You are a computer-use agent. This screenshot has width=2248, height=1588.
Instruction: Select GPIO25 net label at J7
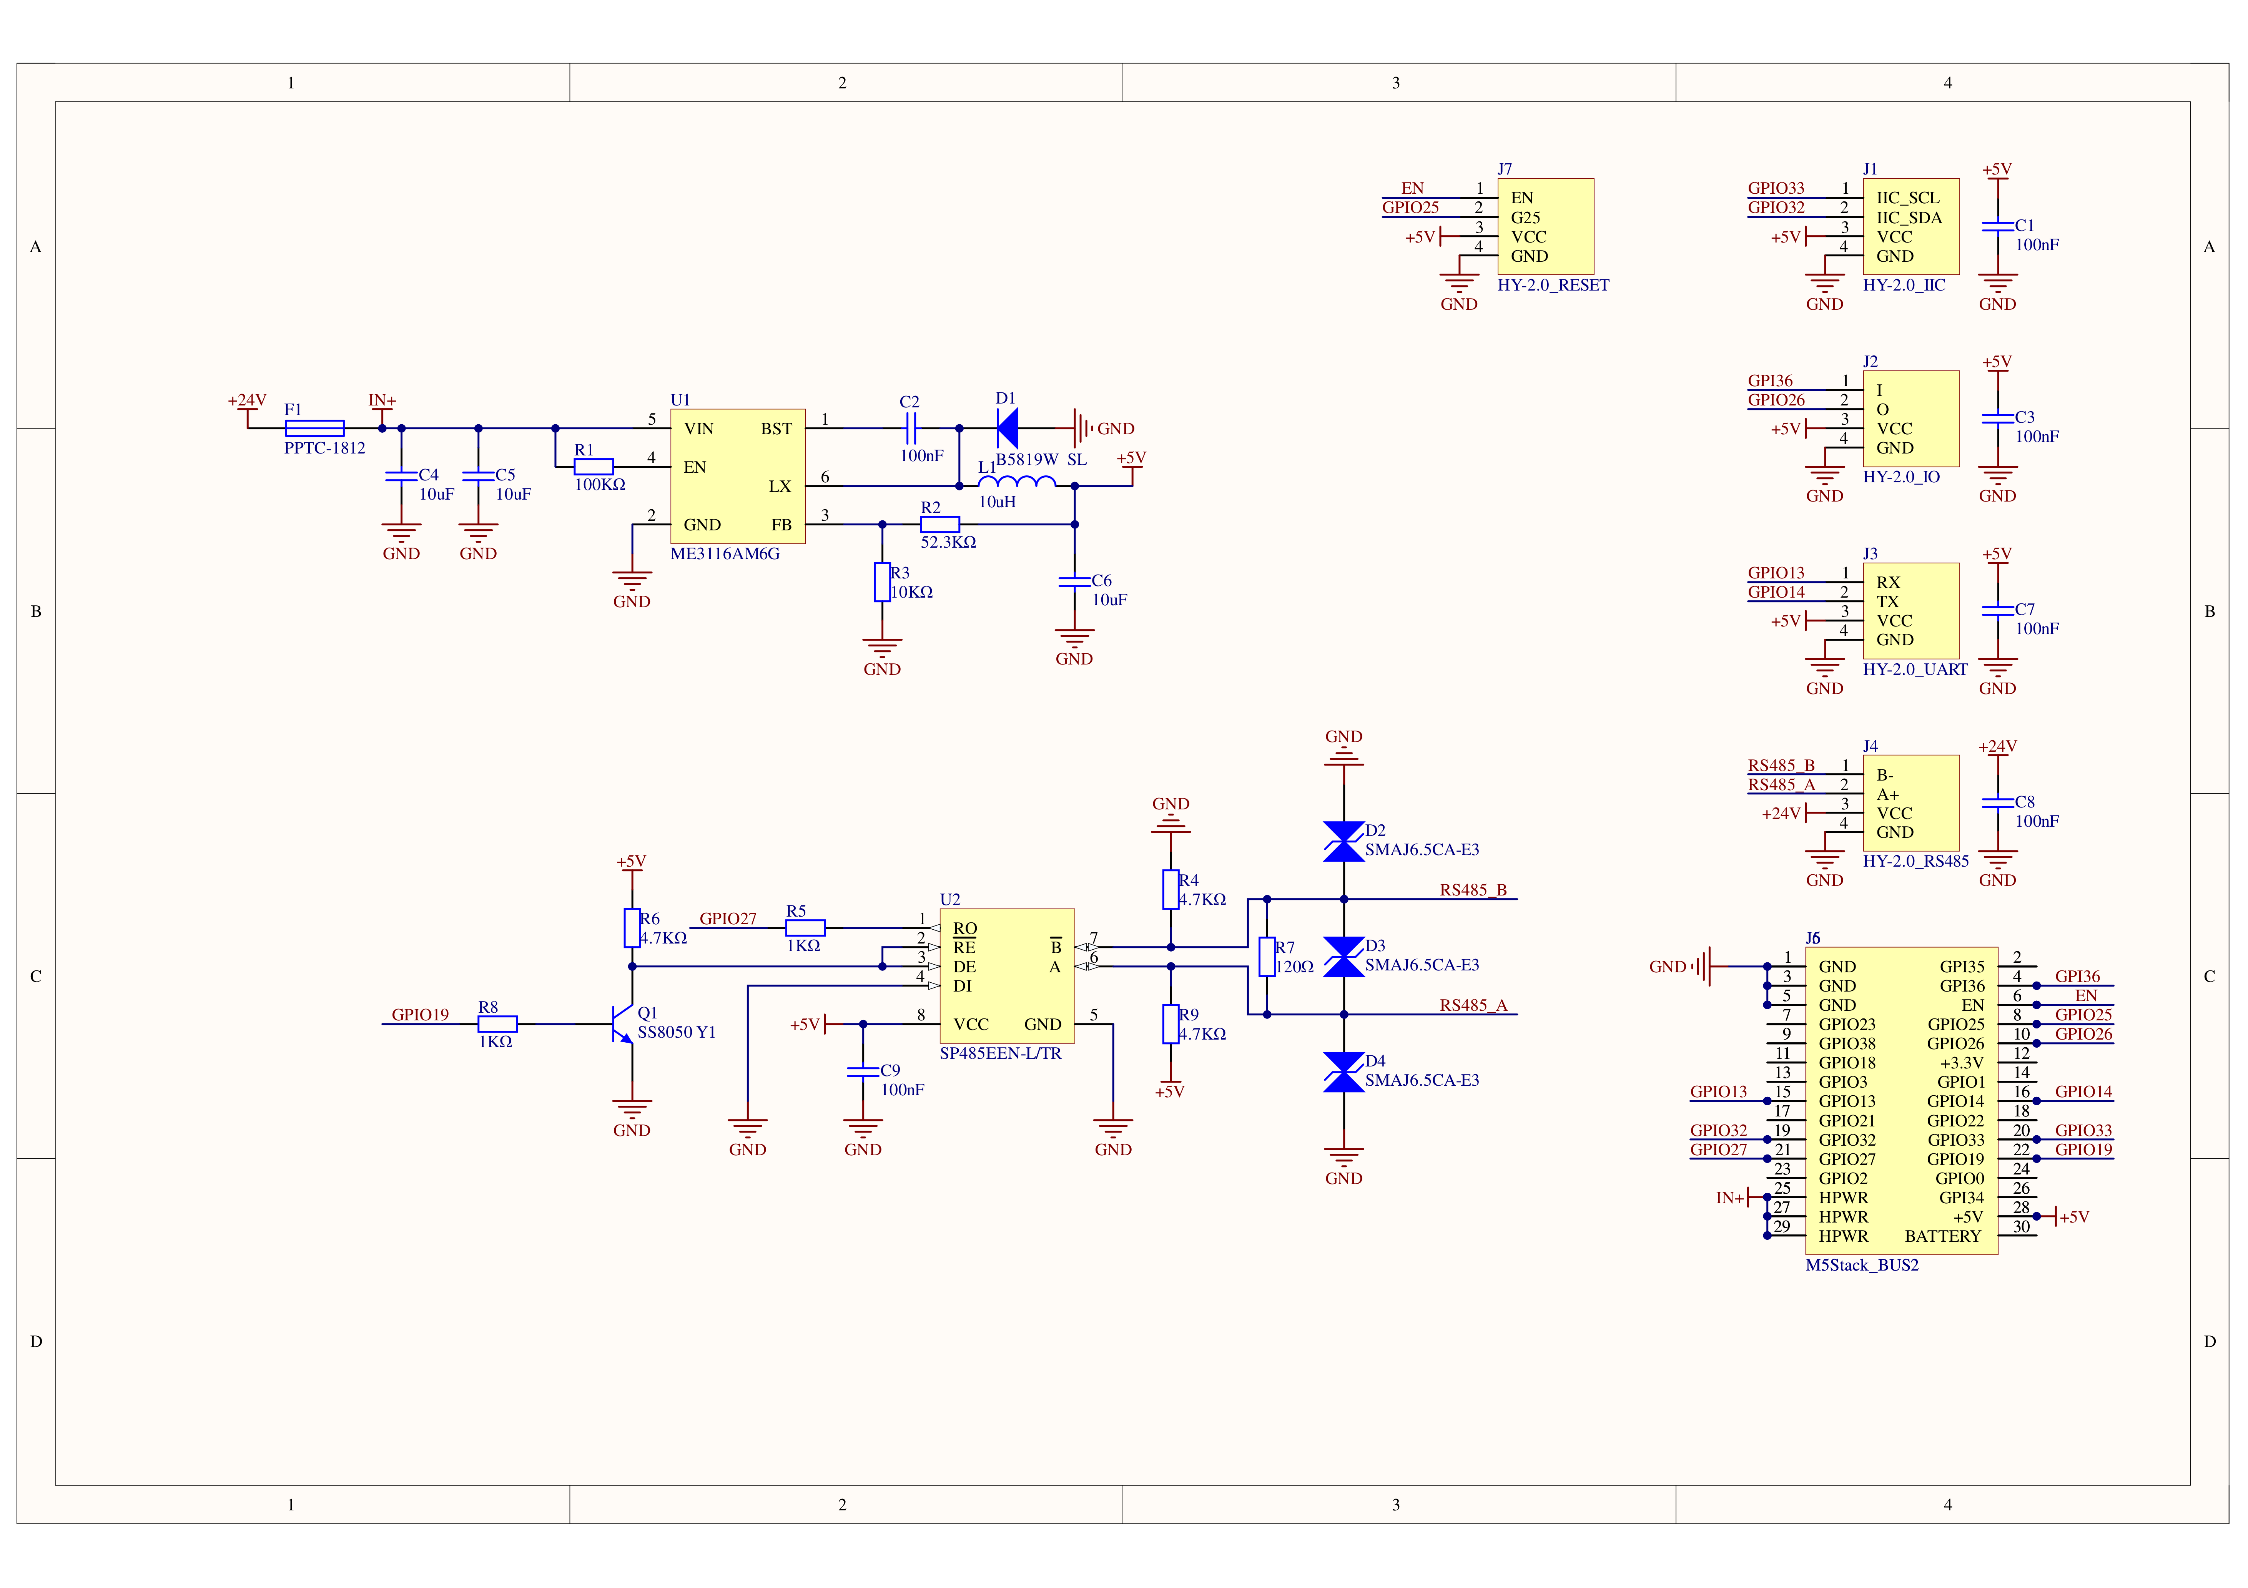click(1410, 208)
